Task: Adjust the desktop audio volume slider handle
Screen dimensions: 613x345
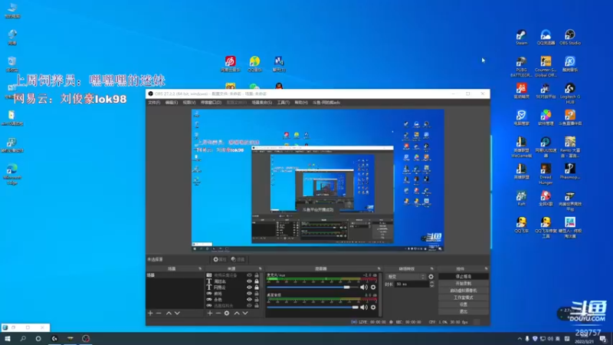Action: point(355,307)
